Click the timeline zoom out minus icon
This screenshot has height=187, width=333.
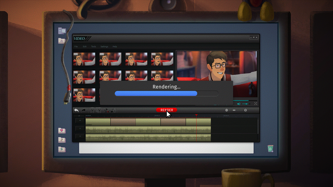click(227, 110)
